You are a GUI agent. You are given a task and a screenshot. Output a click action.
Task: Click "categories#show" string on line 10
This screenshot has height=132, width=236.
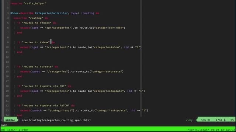[x=107, y=47]
